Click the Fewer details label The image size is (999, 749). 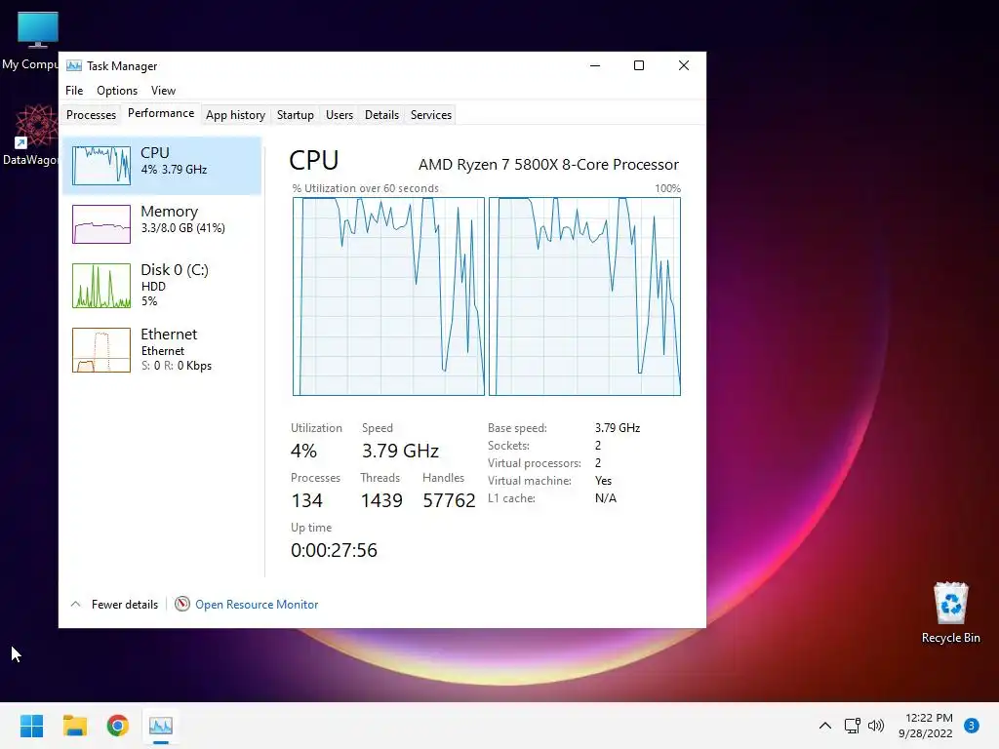point(125,605)
